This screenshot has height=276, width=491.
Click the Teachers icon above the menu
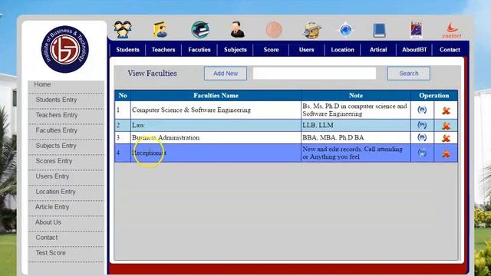point(160,30)
